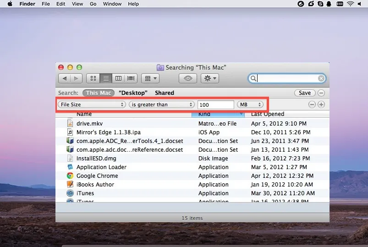Open the File Size attribute dropdown
The image size is (368, 247).
coord(92,104)
